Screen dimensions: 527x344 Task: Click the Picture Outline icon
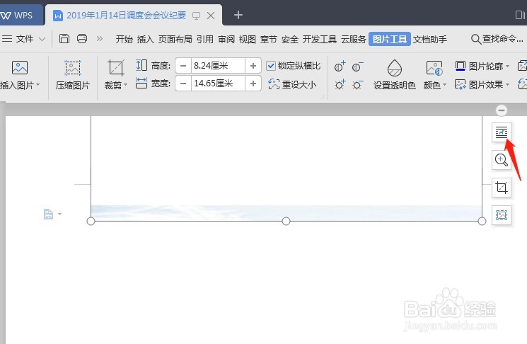(x=460, y=66)
